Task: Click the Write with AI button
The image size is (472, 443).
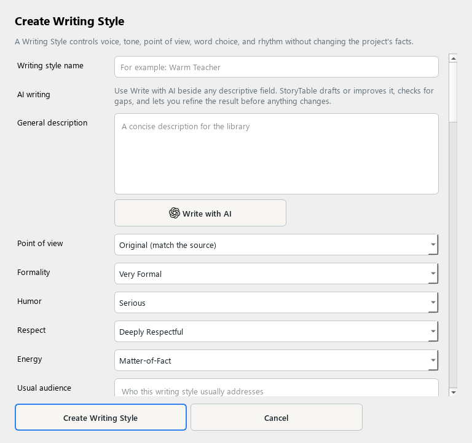Action: pyautogui.click(x=200, y=213)
